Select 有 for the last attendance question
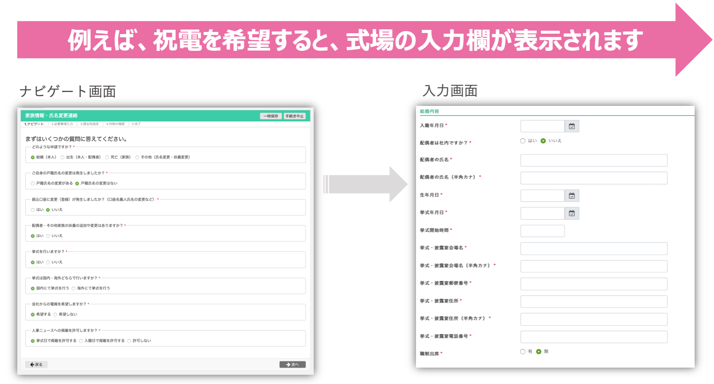The image size is (714, 384). tap(523, 352)
